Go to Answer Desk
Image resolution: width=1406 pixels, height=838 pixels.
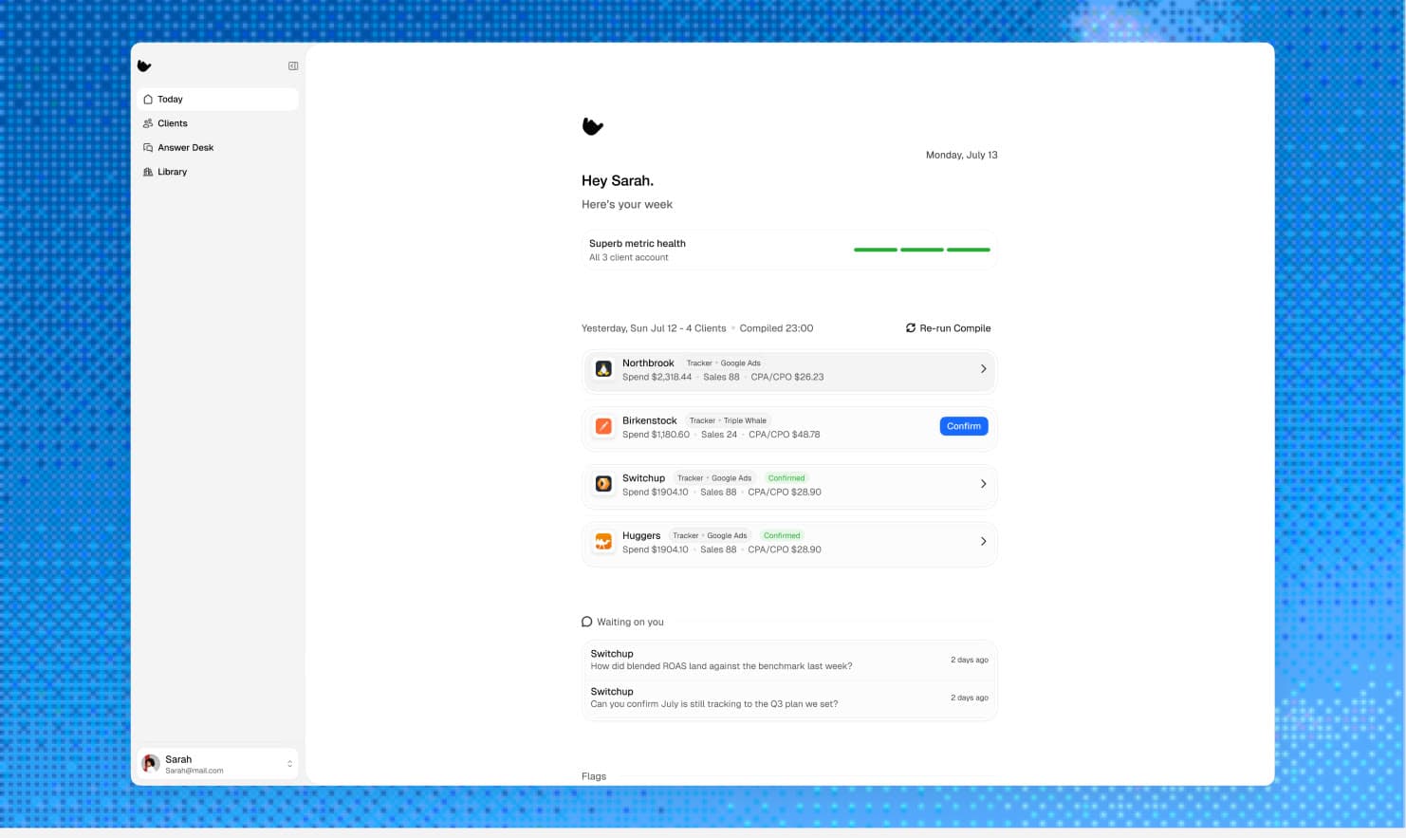[217, 147]
